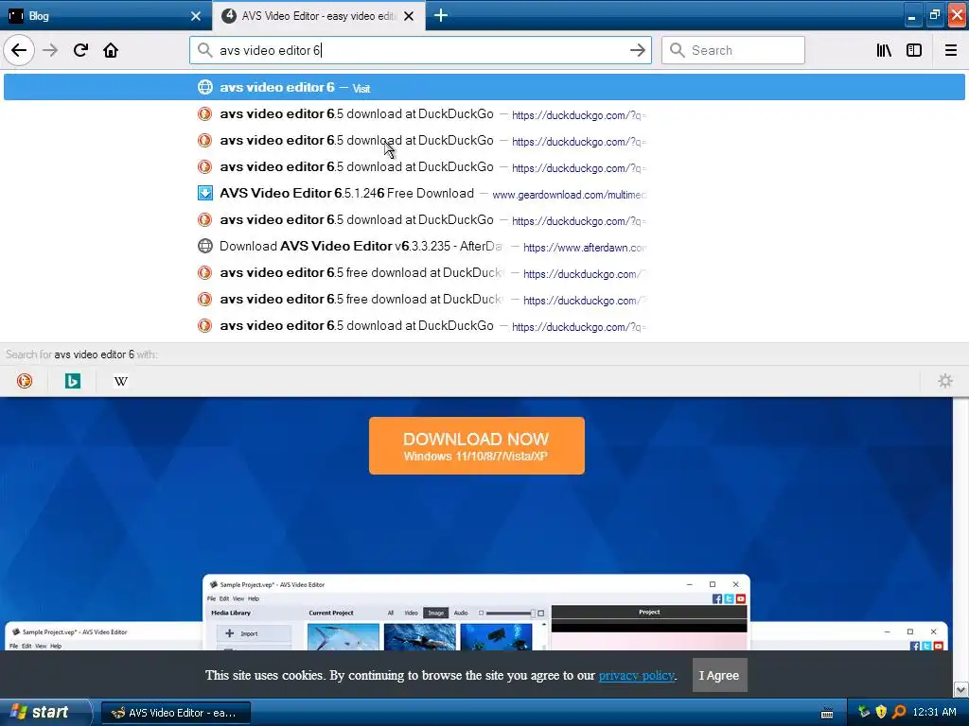Click the page scrollbar down arrow
Screen dimensions: 969x726
click(960, 689)
